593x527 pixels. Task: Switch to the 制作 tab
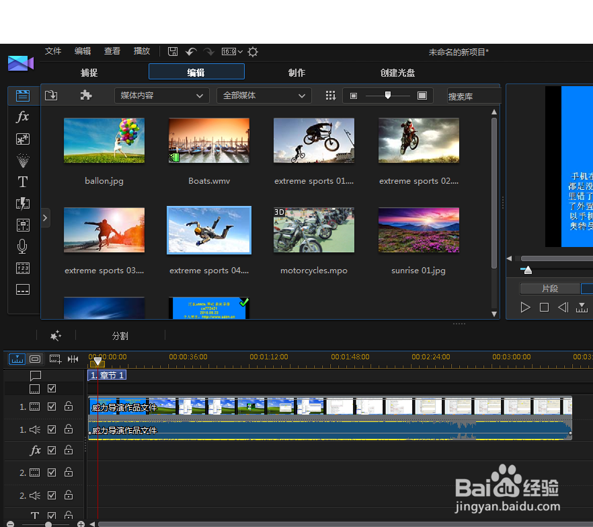[x=297, y=73]
